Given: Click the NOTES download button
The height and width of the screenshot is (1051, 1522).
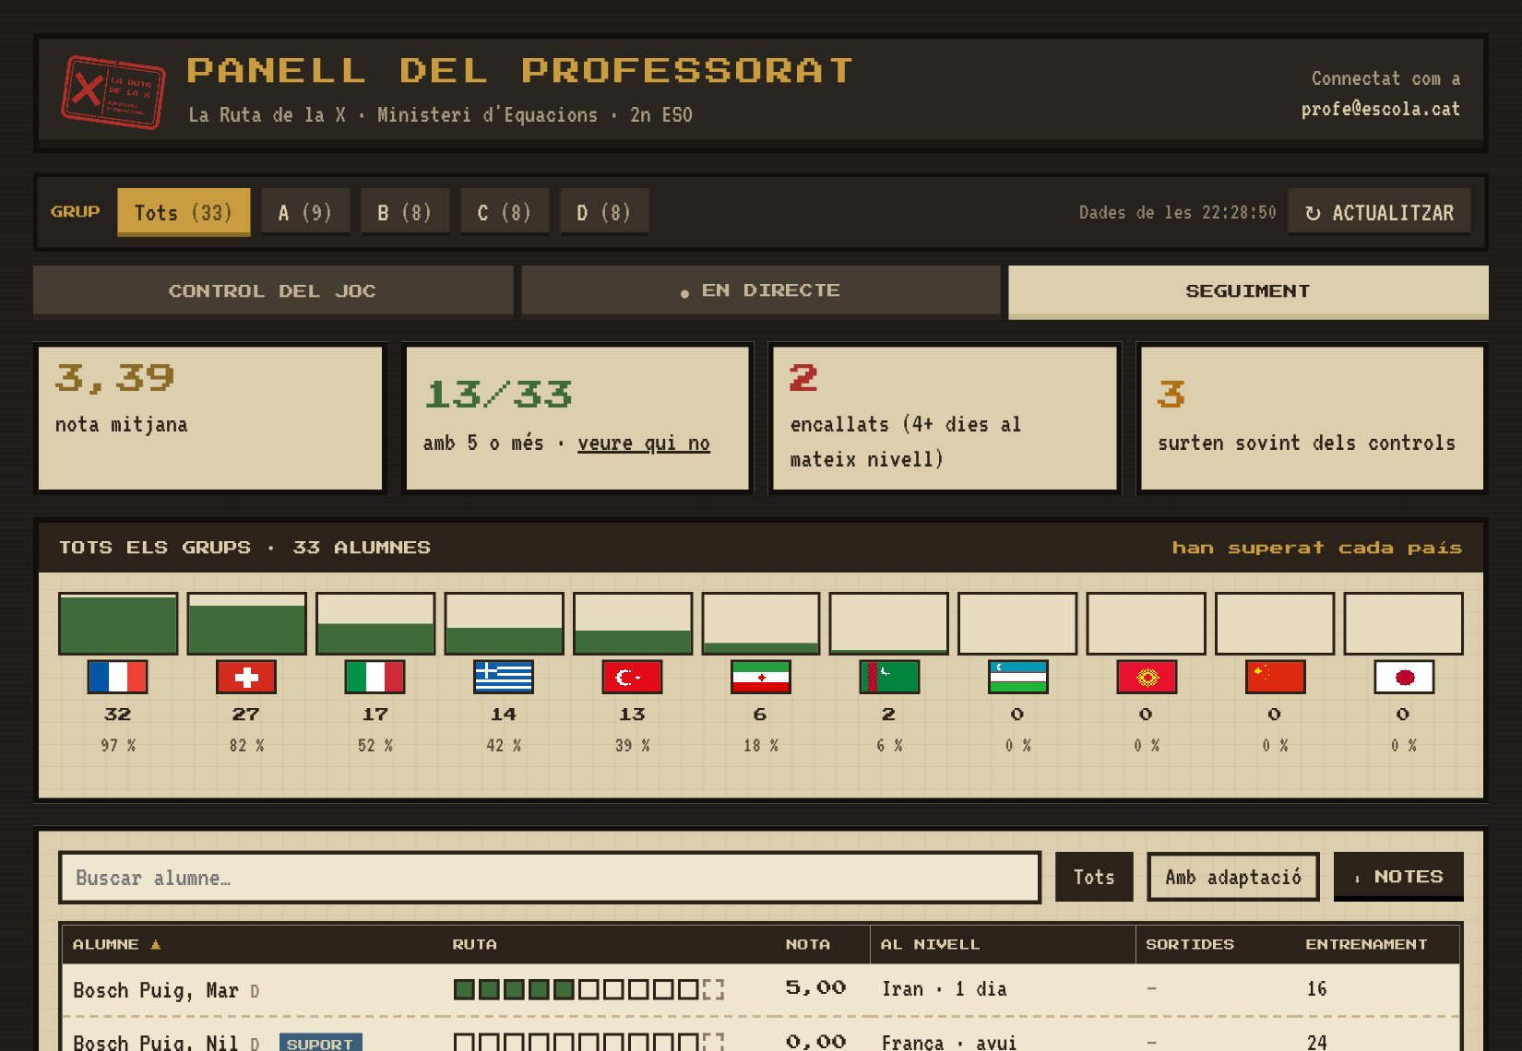Looking at the screenshot, I should point(1398,876).
